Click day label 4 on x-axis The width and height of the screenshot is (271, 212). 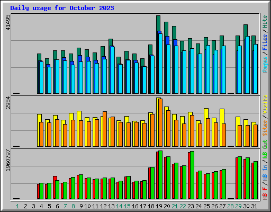[x=41, y=206]
